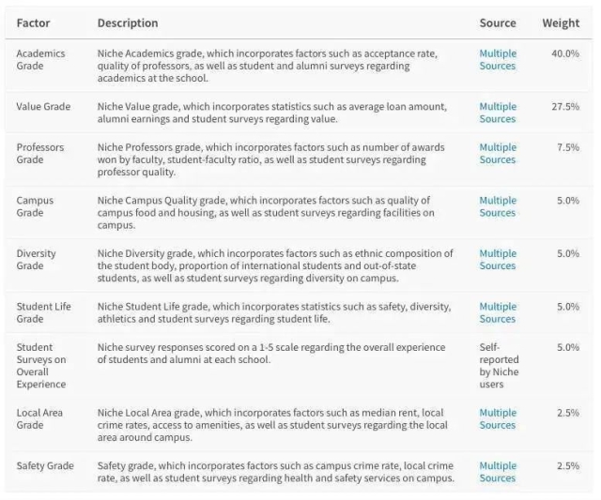This screenshot has width=601, height=500.
Task: Select the 40.0% weight value
Action: [565, 53]
